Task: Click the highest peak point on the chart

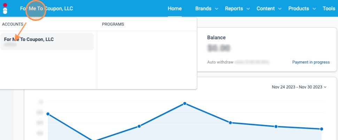Action: (185, 104)
